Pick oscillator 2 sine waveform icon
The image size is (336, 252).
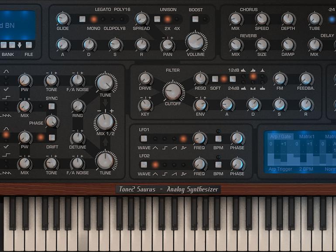[6, 129]
